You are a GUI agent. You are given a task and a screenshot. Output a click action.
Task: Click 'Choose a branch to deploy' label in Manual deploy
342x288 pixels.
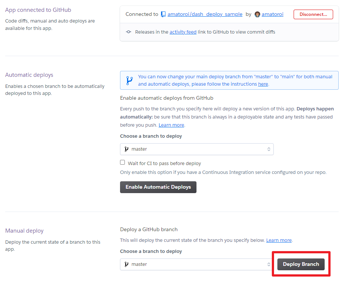(151, 251)
